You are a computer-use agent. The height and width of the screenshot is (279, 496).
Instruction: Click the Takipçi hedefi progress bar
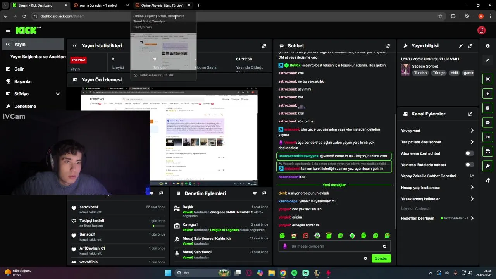pos(159,226)
